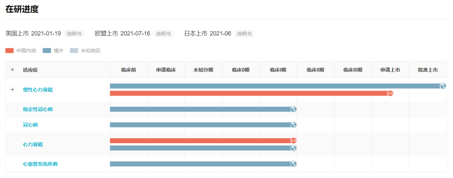Click the globe icon on 心血管系统疾病 bar
The width and height of the screenshot is (453, 178).
point(294,164)
